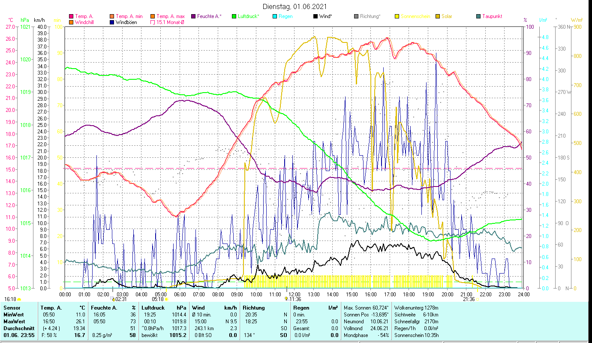This screenshot has width=592, height=343.
Task: Click the Temp. A. table header
Action: pyautogui.click(x=51, y=308)
